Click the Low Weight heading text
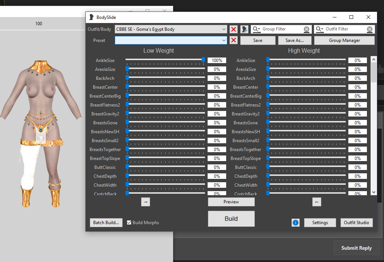This screenshot has height=262, width=384. (x=159, y=50)
